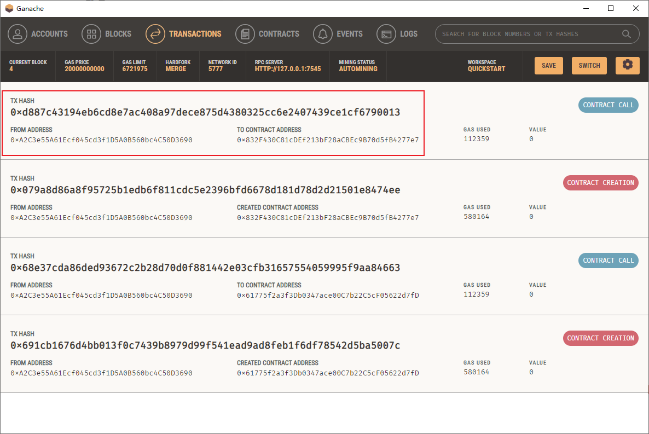Click to contract address 0x61775f2a in third row

[x=328, y=296]
